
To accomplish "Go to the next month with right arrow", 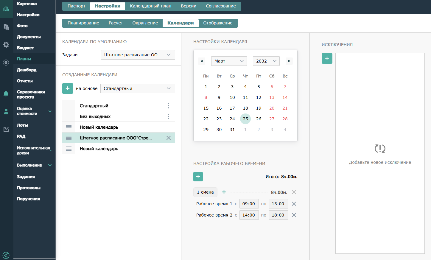I will [289, 61].
